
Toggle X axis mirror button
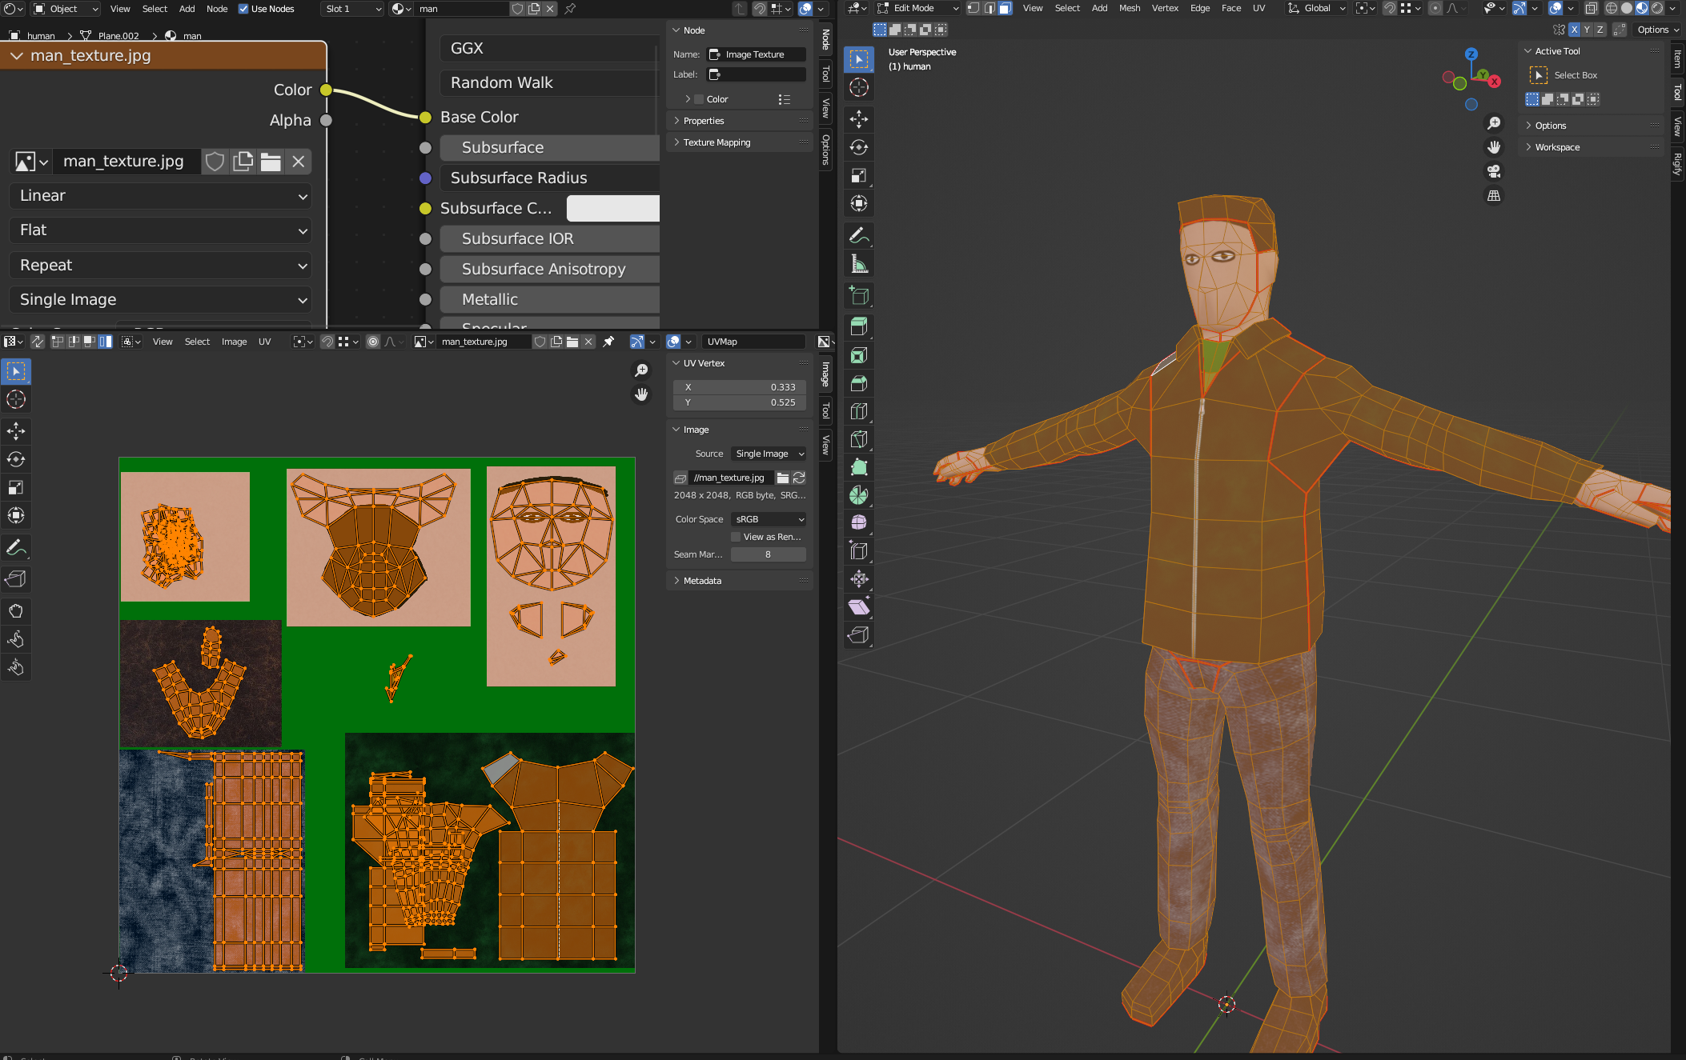1574,30
